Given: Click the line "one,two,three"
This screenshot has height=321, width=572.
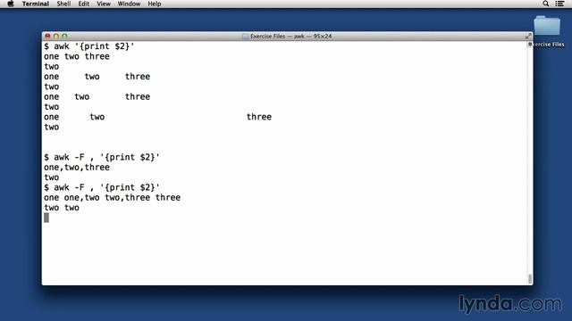Looking at the screenshot, I should (77, 168).
